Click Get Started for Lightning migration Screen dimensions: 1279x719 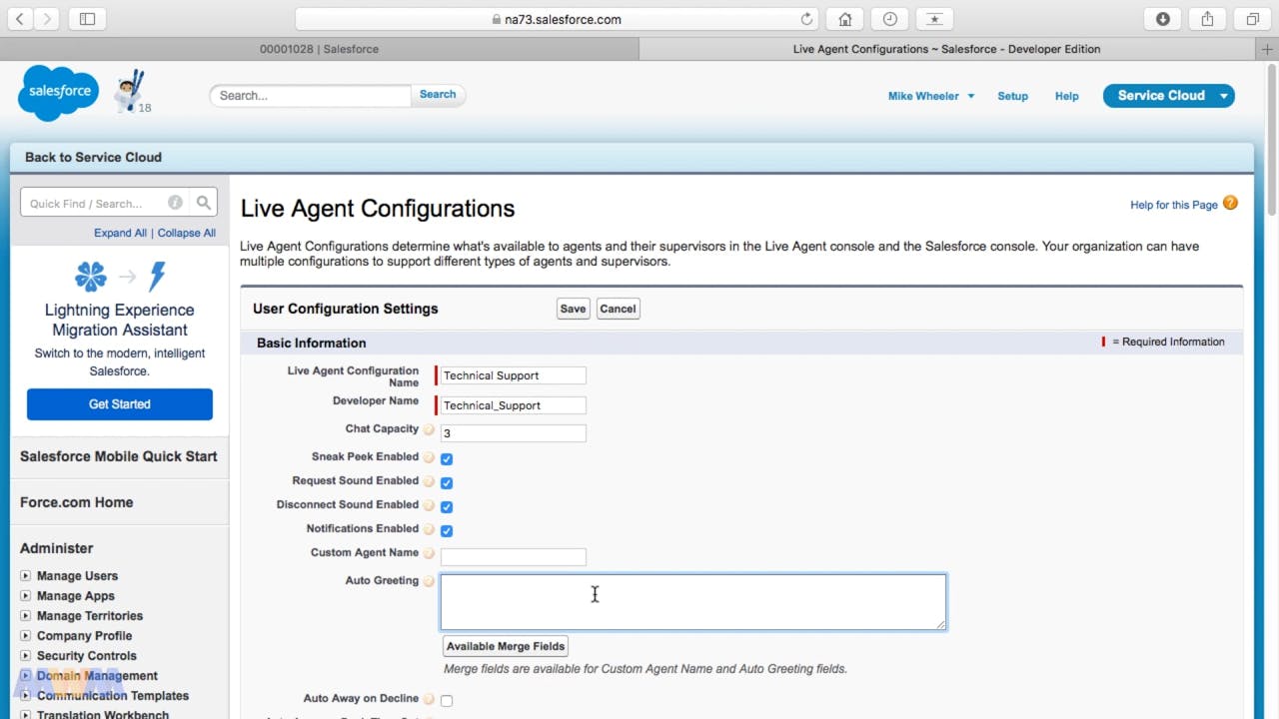[120, 404]
